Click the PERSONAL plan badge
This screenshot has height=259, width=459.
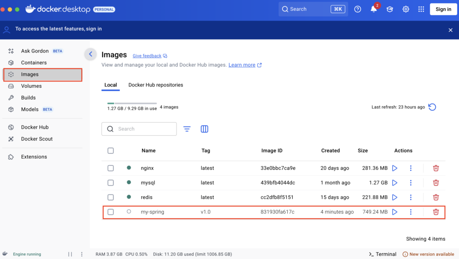point(104,9)
